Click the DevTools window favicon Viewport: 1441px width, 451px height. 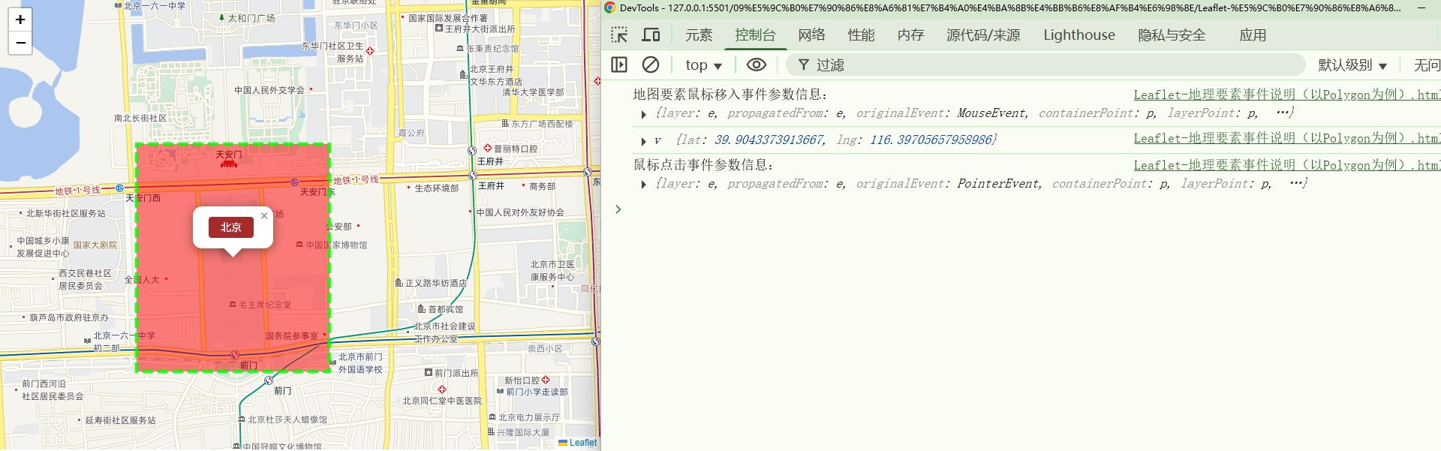(610, 8)
